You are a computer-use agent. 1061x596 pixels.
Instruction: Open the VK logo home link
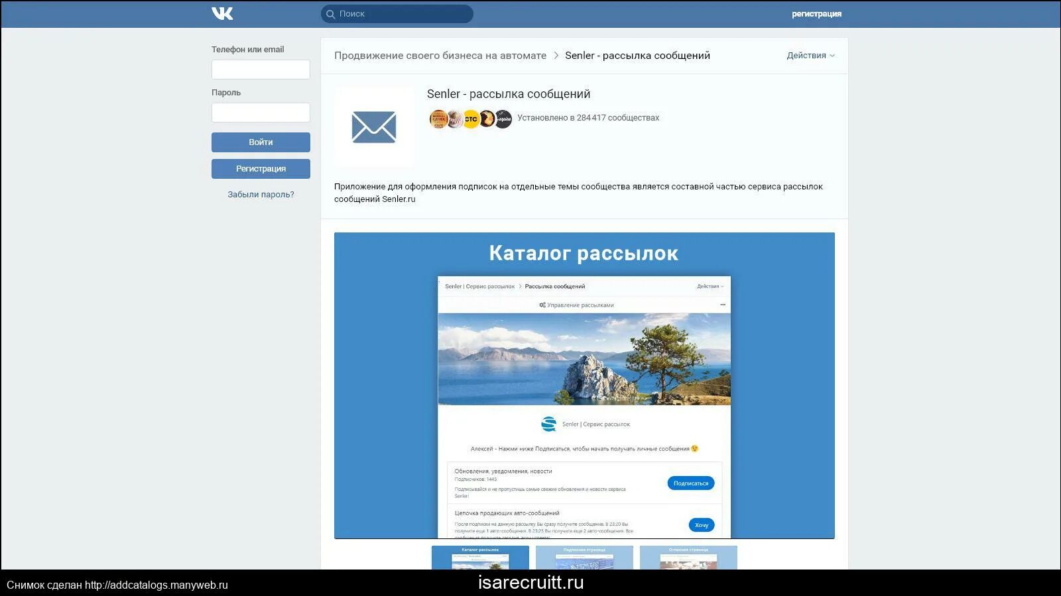[x=222, y=13]
